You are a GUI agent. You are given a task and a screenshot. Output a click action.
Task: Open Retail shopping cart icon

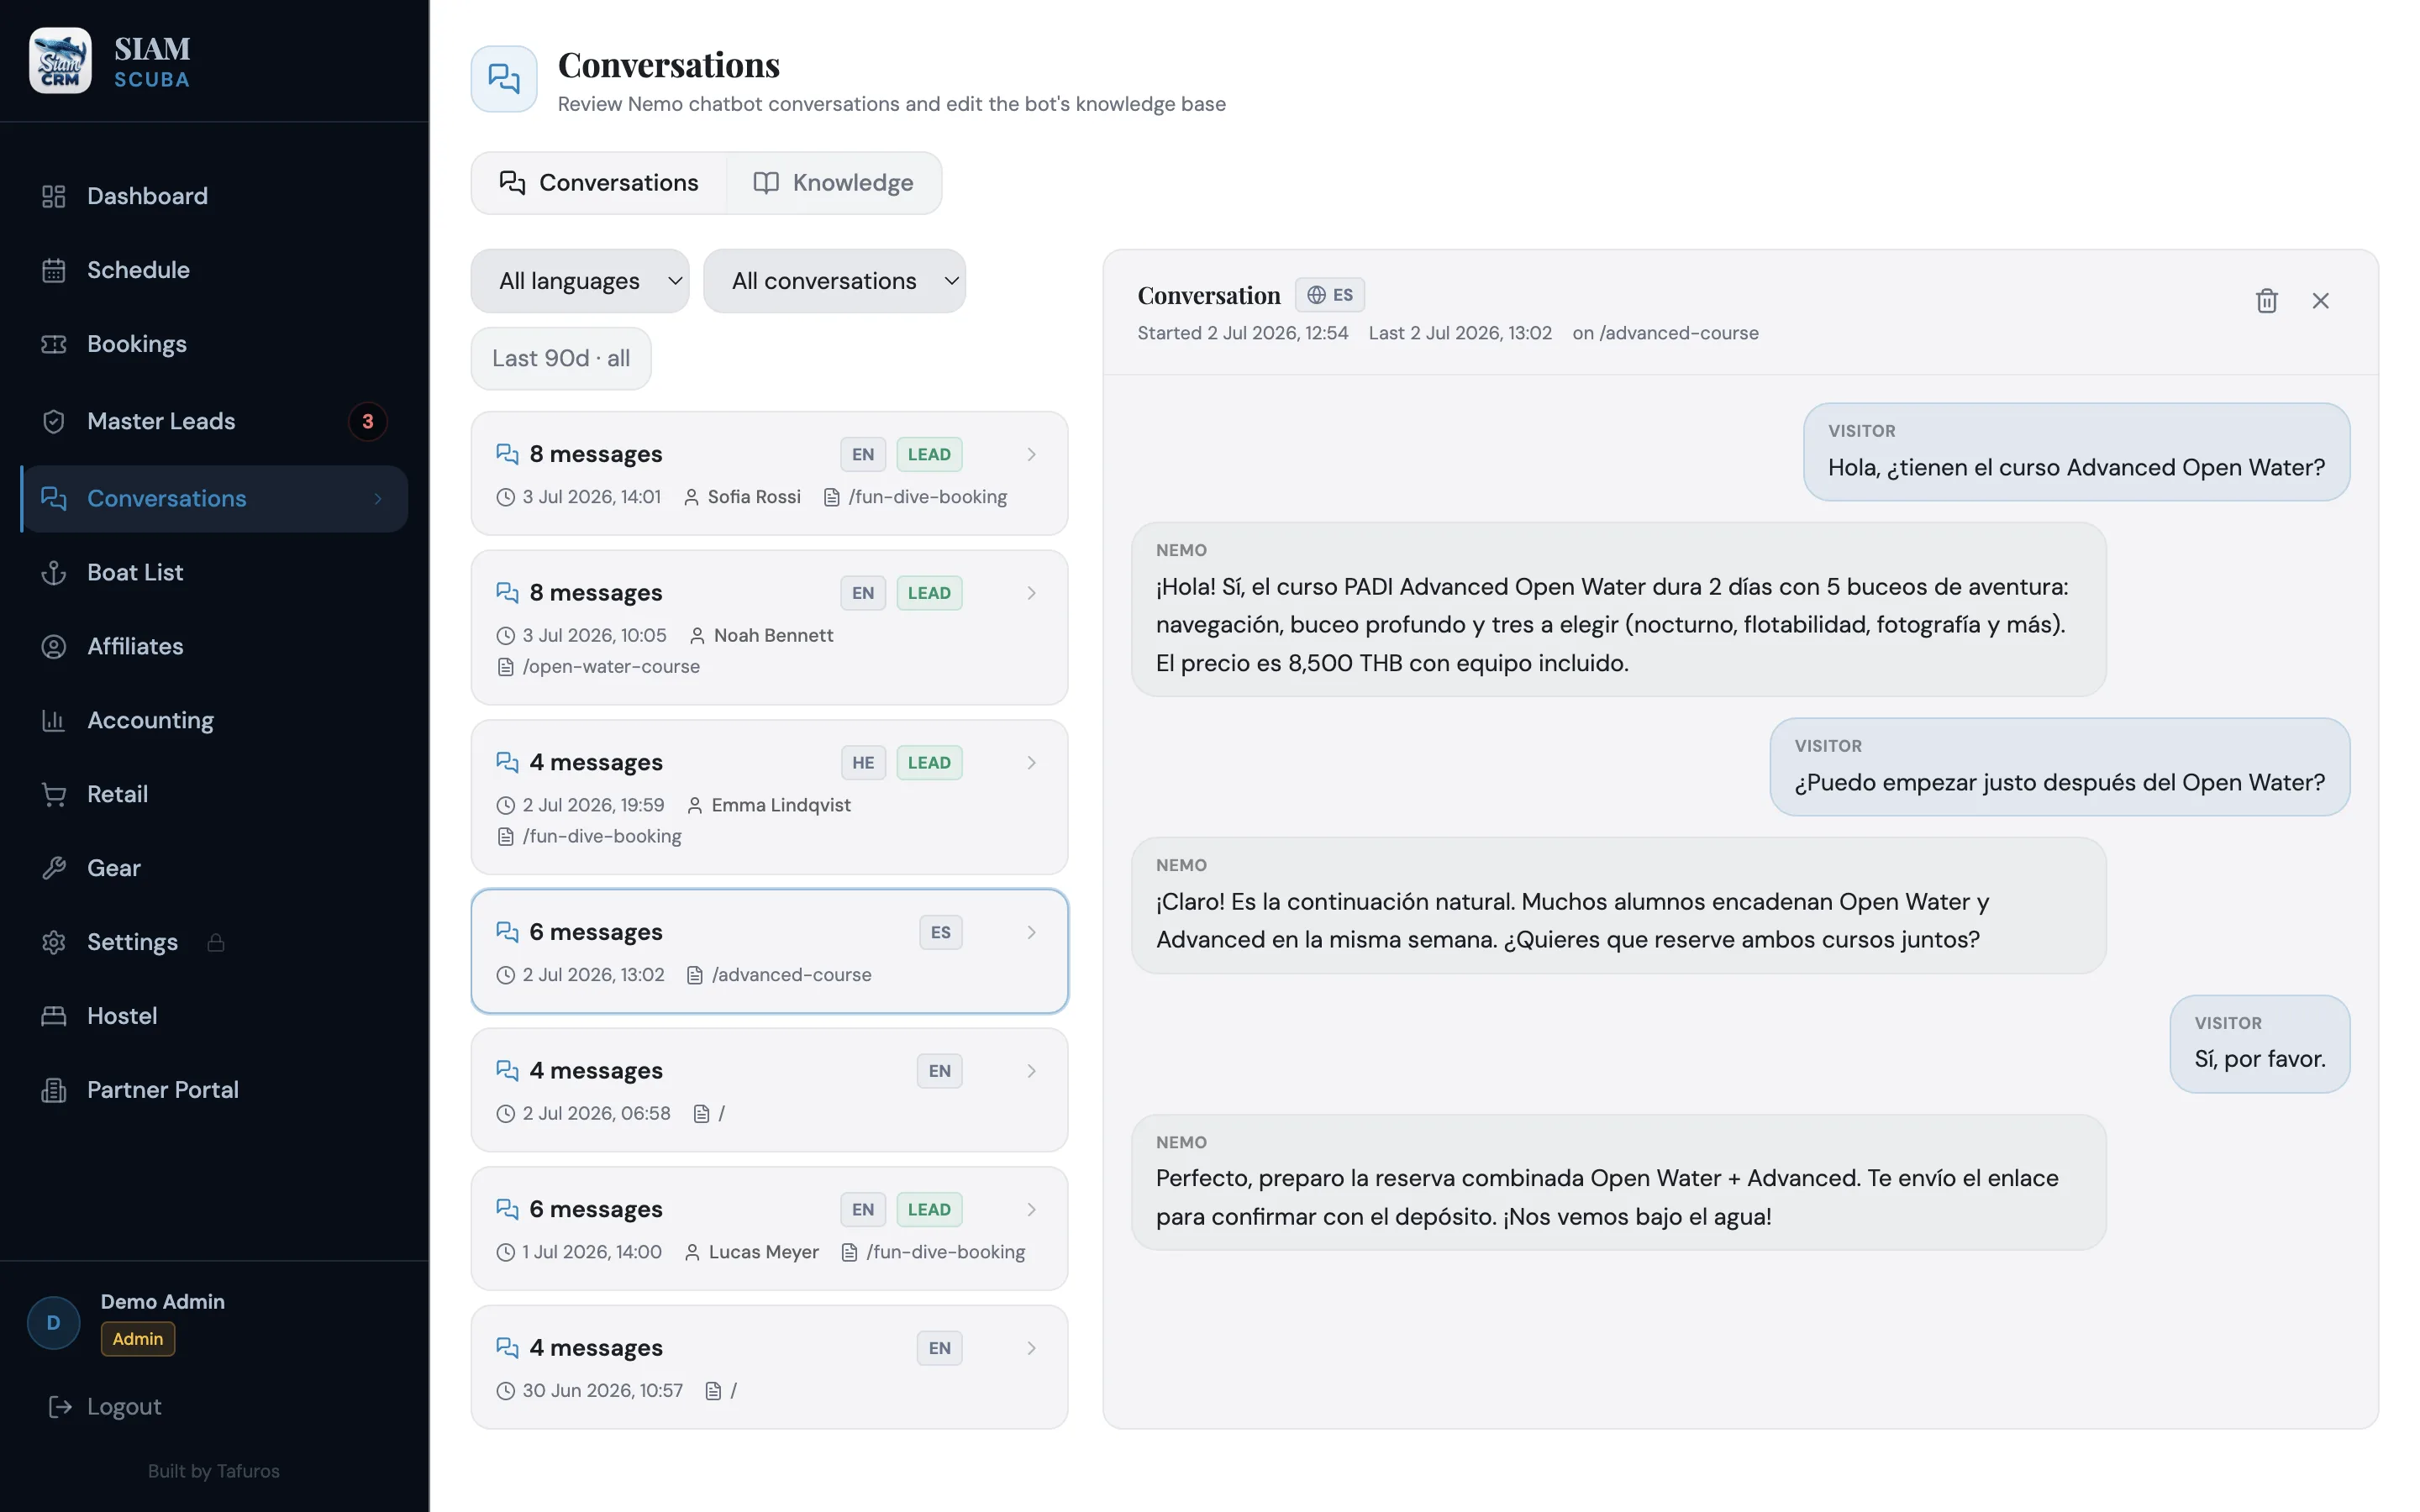[x=54, y=794]
